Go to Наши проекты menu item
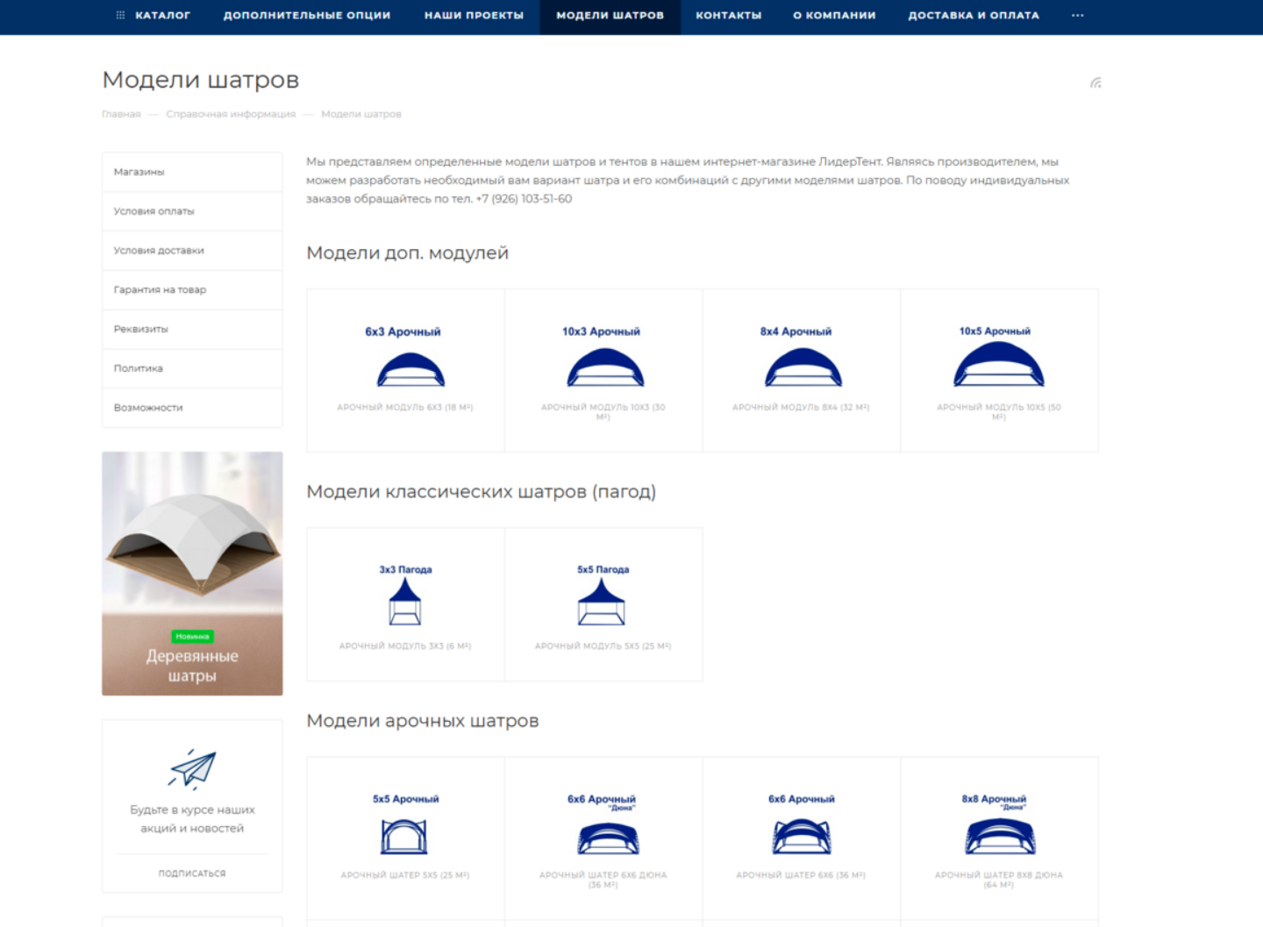Screen dimensions: 1263x927 click(x=474, y=15)
